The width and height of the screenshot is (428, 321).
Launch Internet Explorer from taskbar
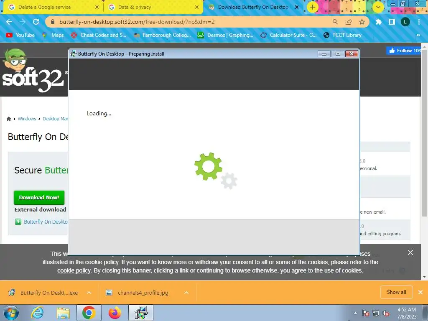(37, 313)
